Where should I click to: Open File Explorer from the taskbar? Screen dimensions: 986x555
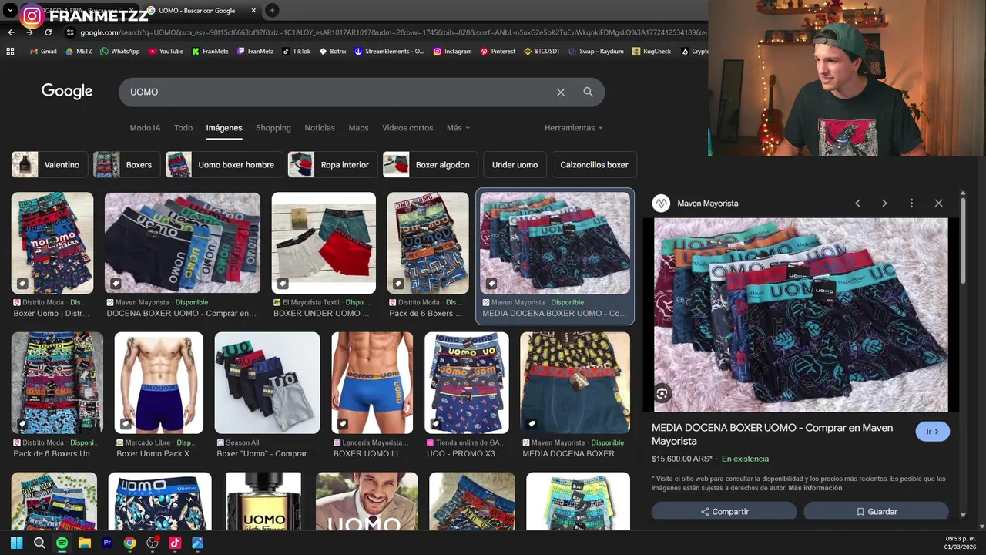click(85, 543)
